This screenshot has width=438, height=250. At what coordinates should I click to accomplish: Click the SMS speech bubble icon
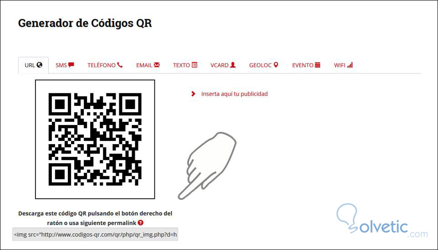[71, 65]
